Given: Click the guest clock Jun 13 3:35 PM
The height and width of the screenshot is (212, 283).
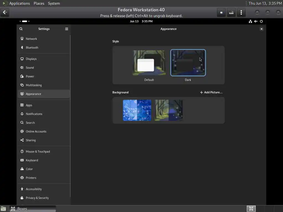Looking at the screenshot, I should coord(141,21).
